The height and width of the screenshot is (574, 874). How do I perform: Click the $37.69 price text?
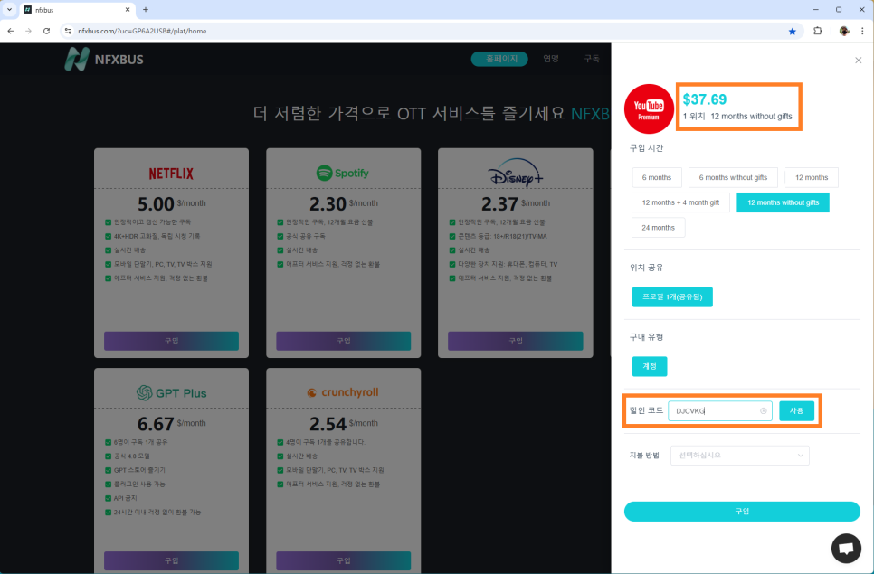(705, 99)
